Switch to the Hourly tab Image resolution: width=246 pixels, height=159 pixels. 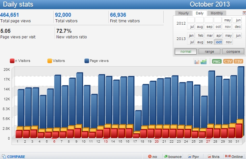[183, 13]
